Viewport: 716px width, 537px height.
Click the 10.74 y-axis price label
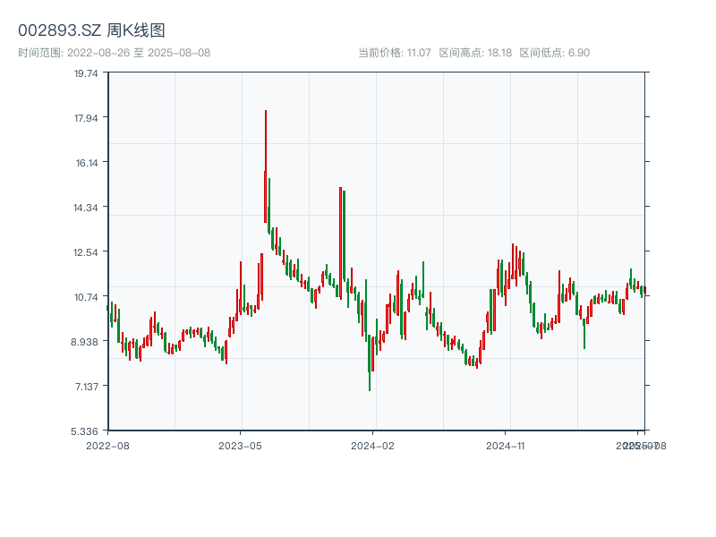click(86, 297)
